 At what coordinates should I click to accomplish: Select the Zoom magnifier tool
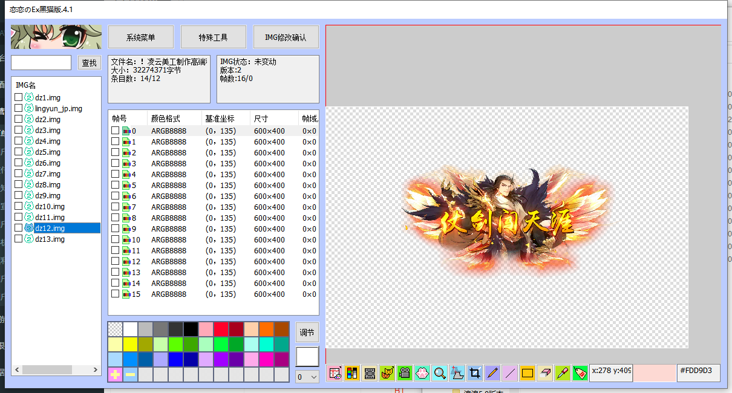pos(439,373)
